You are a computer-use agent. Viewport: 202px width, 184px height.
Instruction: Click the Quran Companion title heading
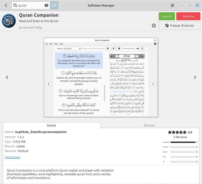pyautogui.click(x=39, y=15)
